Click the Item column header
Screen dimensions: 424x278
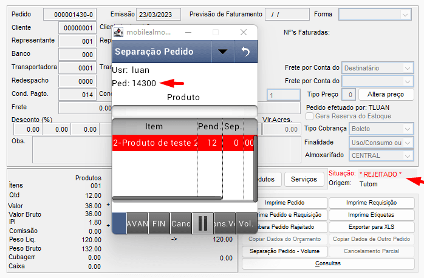pos(154,126)
